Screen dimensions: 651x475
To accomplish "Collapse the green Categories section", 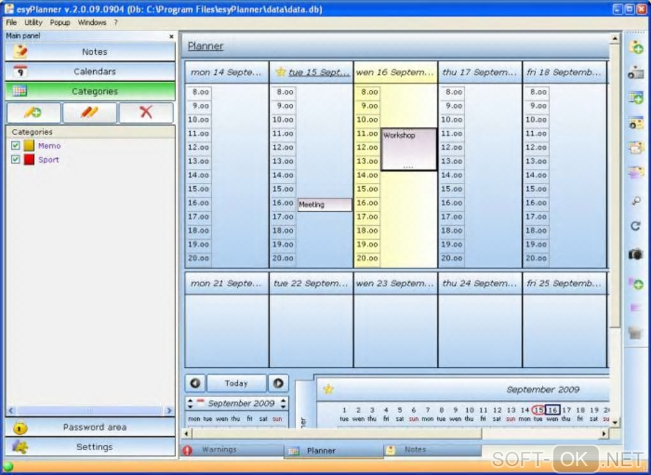I will click(90, 91).
